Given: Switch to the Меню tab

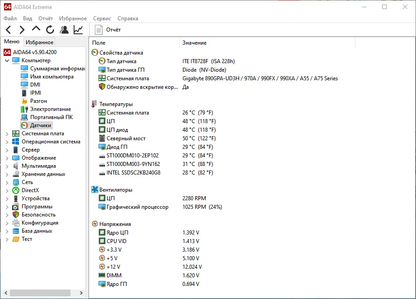Looking at the screenshot, I should [12, 41].
